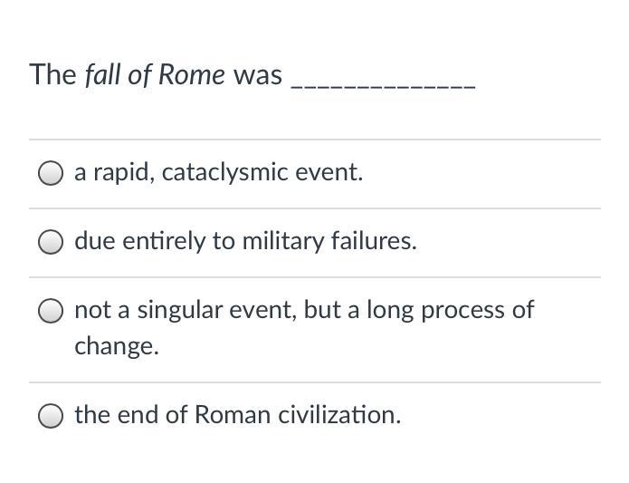
Task: Click the answer text 'a rapid, cataclysmic event.'
Action: pyautogui.click(x=219, y=173)
